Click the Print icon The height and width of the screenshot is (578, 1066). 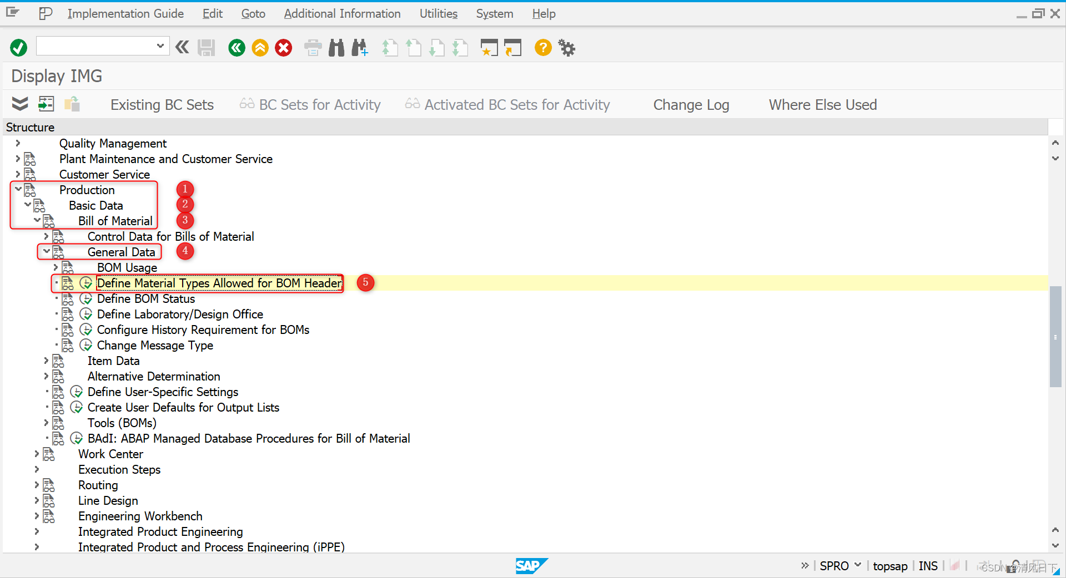pyautogui.click(x=313, y=48)
